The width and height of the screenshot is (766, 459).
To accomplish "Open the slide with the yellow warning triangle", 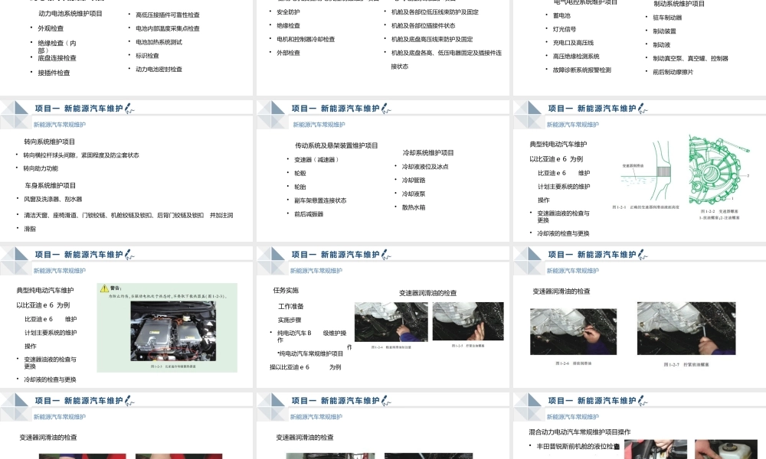I will [x=126, y=317].
